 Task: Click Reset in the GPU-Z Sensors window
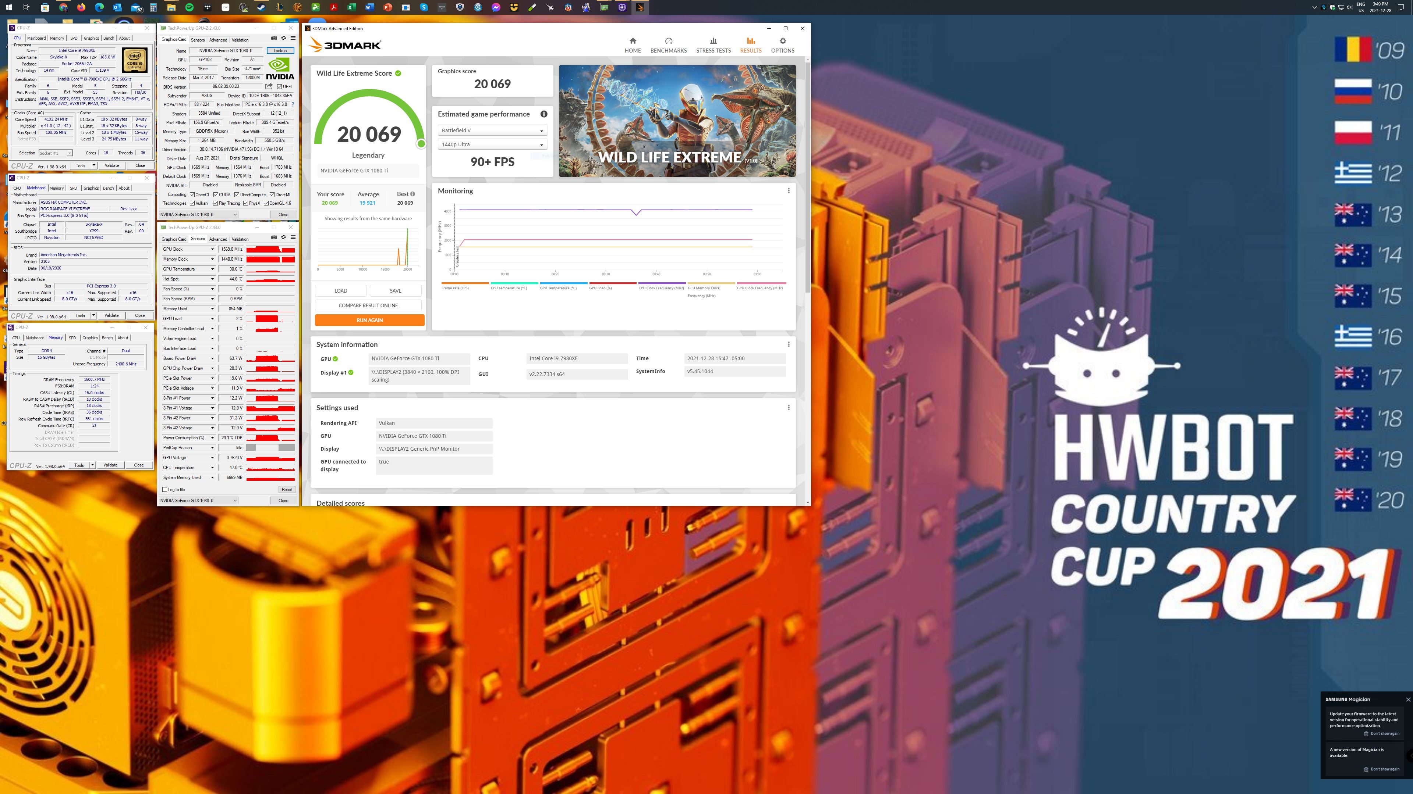tap(286, 489)
